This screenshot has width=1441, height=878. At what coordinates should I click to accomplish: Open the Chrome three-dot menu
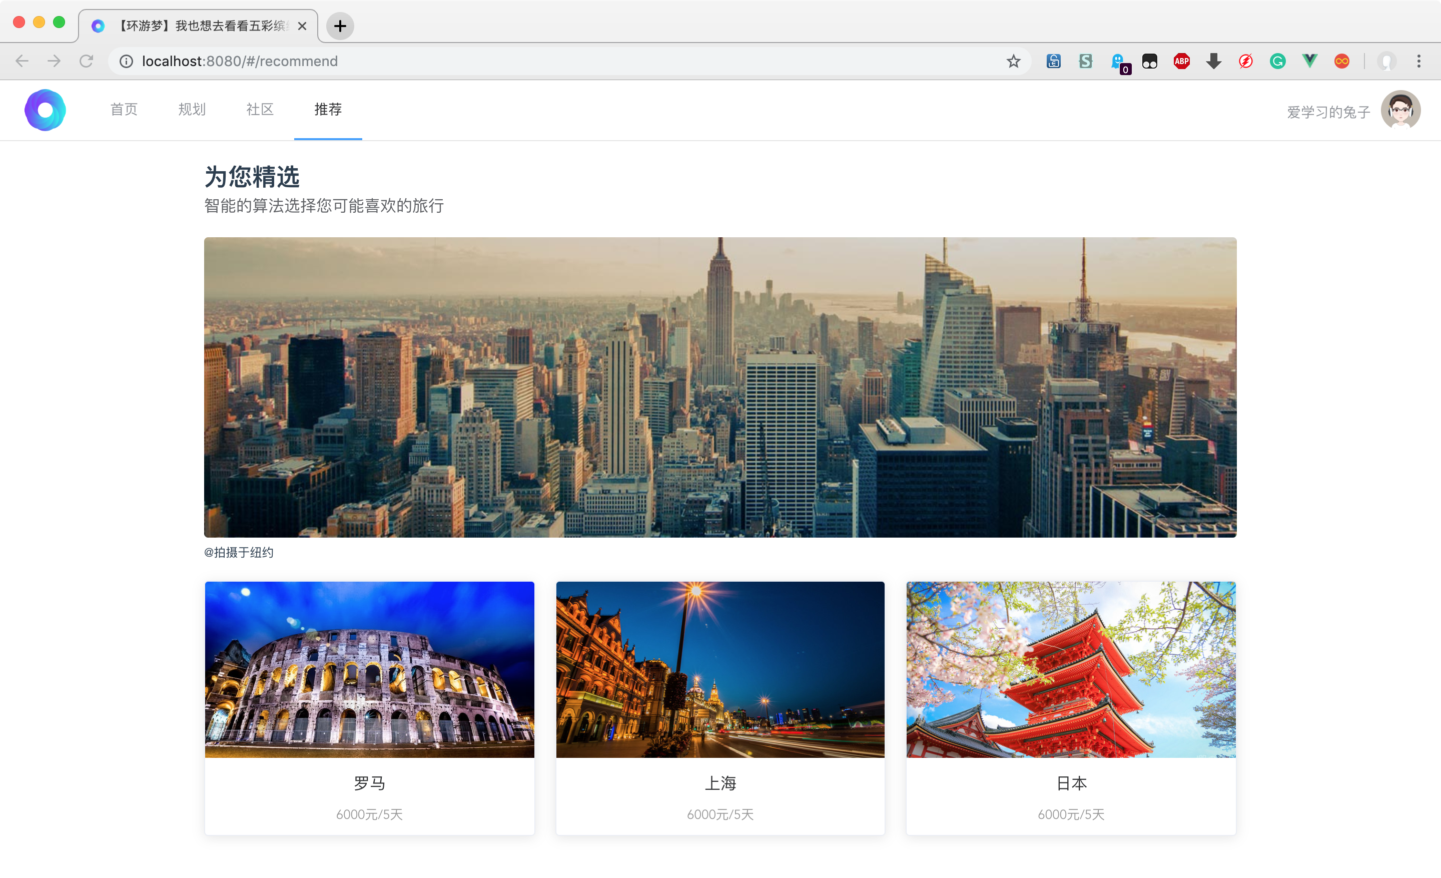[x=1419, y=62]
